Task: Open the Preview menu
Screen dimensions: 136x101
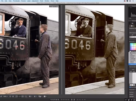Action: [23, 1]
